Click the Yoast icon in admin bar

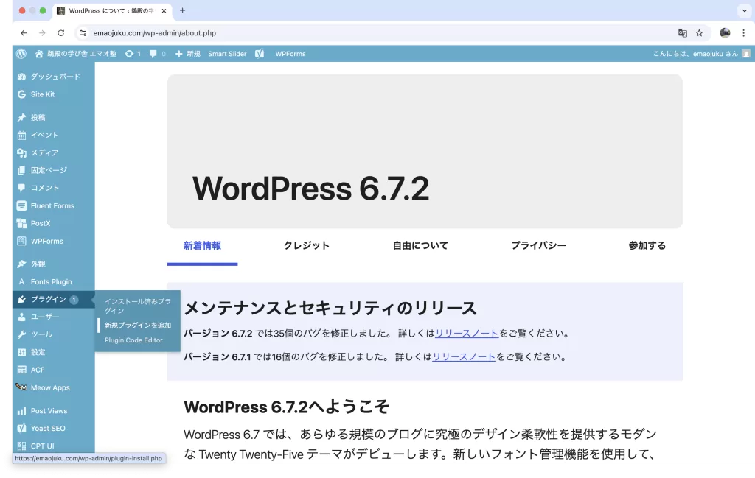[260, 54]
